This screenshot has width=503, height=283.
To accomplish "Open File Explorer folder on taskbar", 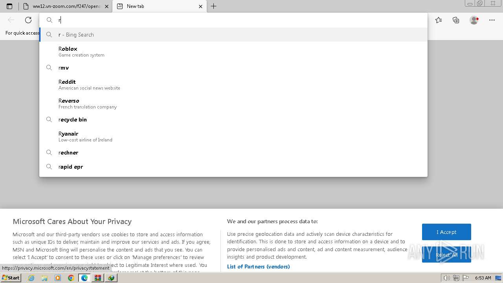I will pyautogui.click(x=44, y=278).
